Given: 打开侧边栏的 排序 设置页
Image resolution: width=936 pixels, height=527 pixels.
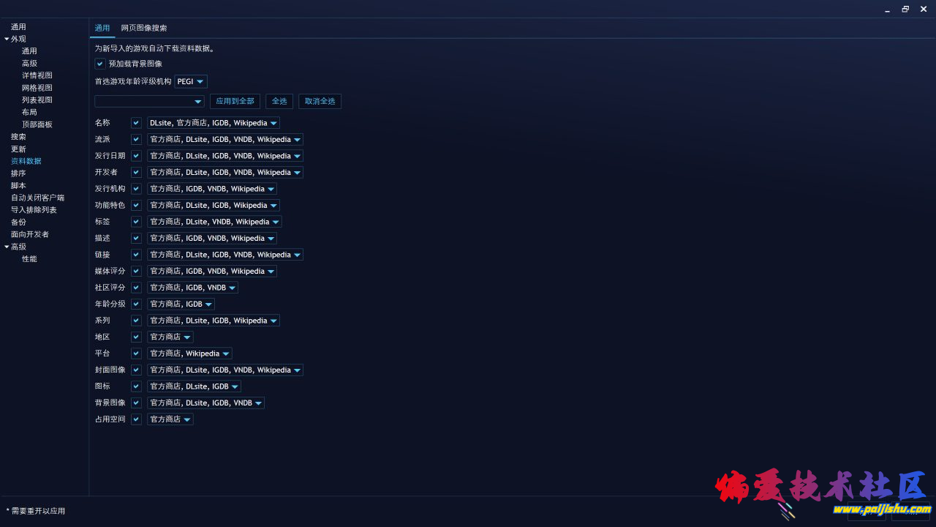Looking at the screenshot, I should pyautogui.click(x=18, y=173).
